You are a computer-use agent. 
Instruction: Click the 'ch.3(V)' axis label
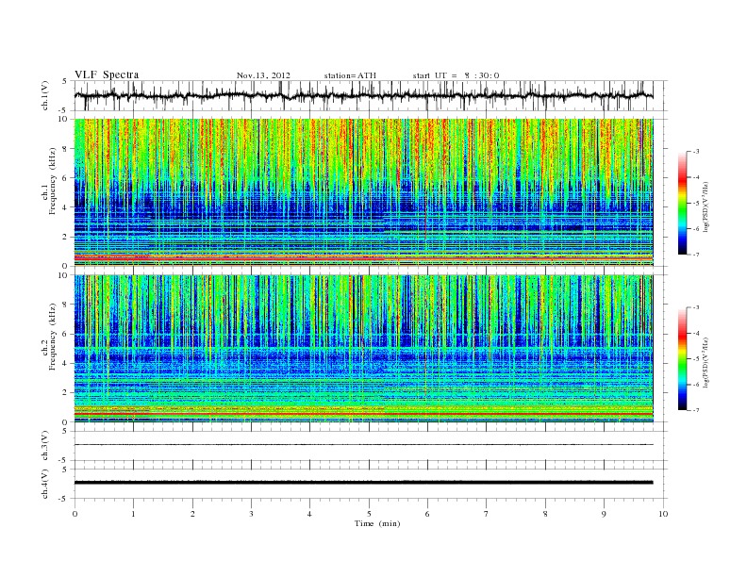(x=45, y=445)
